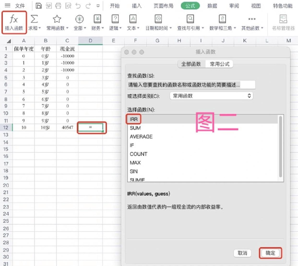The image size is (298, 266).
Task: Click the column A header
Action: (24, 41)
